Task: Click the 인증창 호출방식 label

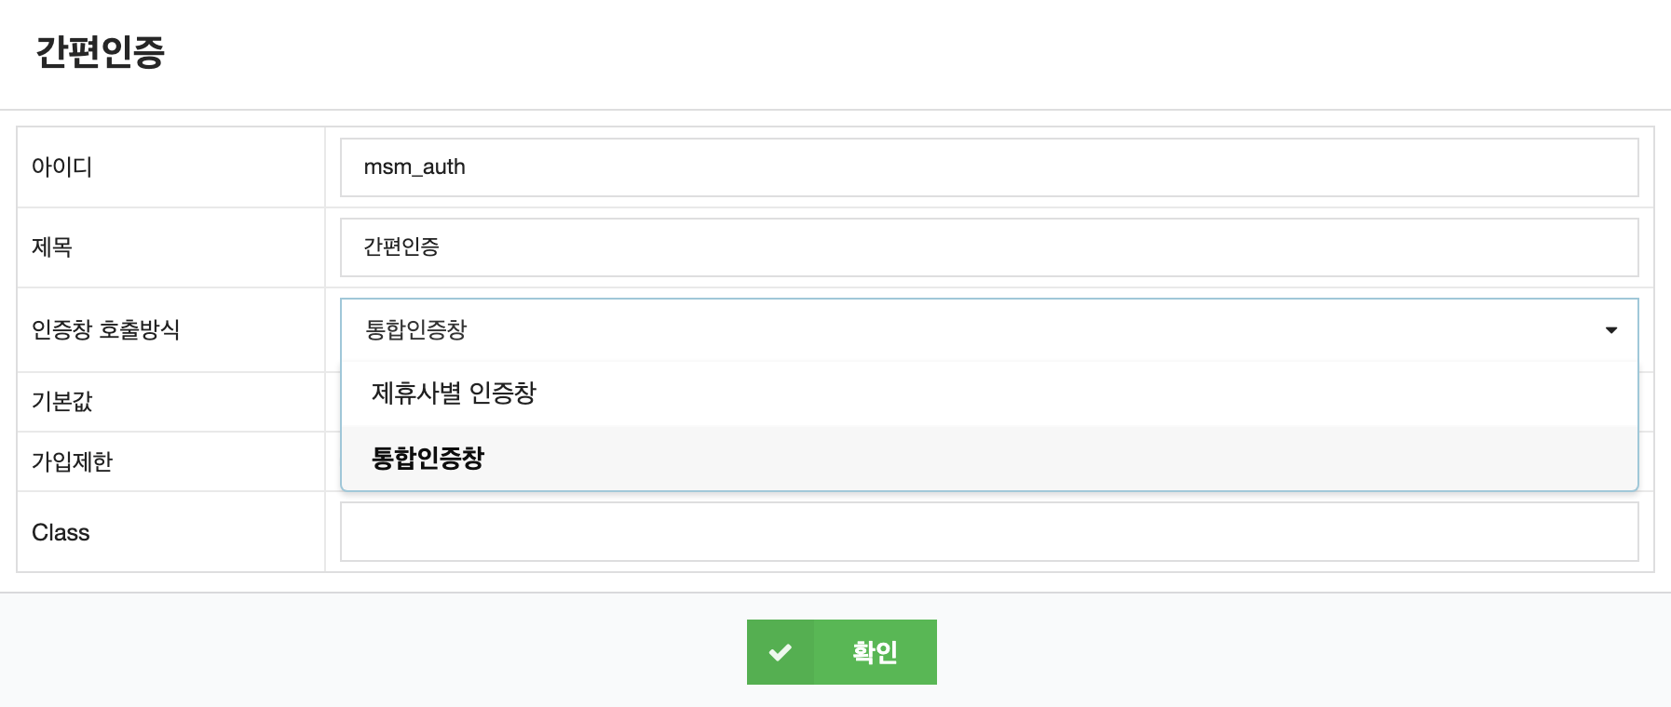Action: click(x=105, y=330)
